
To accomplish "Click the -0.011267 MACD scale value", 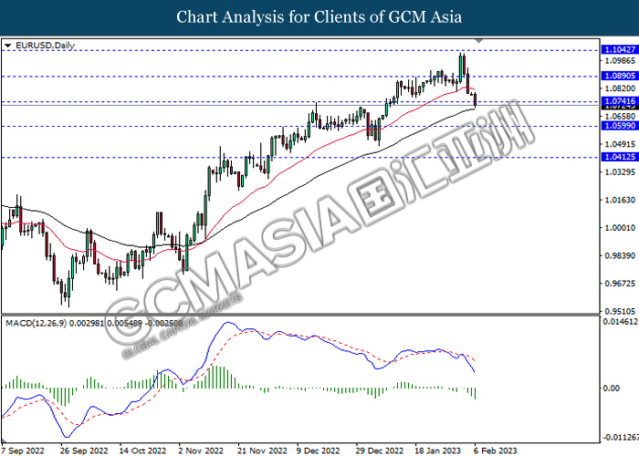I will [621, 437].
